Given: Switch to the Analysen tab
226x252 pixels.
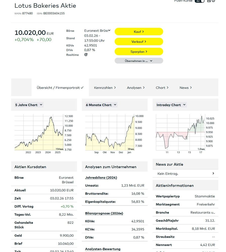Looking at the screenshot, I should 136,88.
